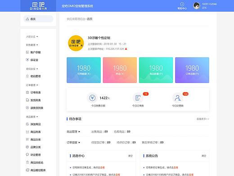Click the phone number 18391132046 in header
This screenshot has width=234, height=176.
point(209,4)
